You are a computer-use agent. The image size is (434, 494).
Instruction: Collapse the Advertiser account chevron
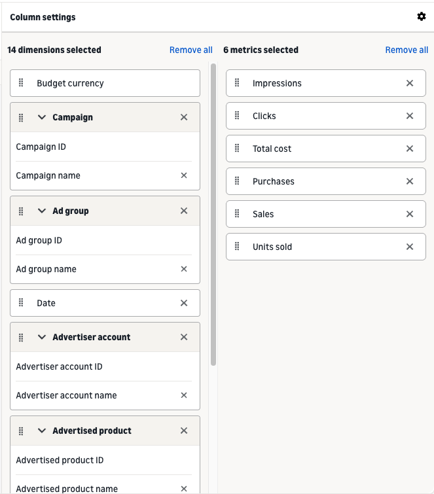click(42, 337)
